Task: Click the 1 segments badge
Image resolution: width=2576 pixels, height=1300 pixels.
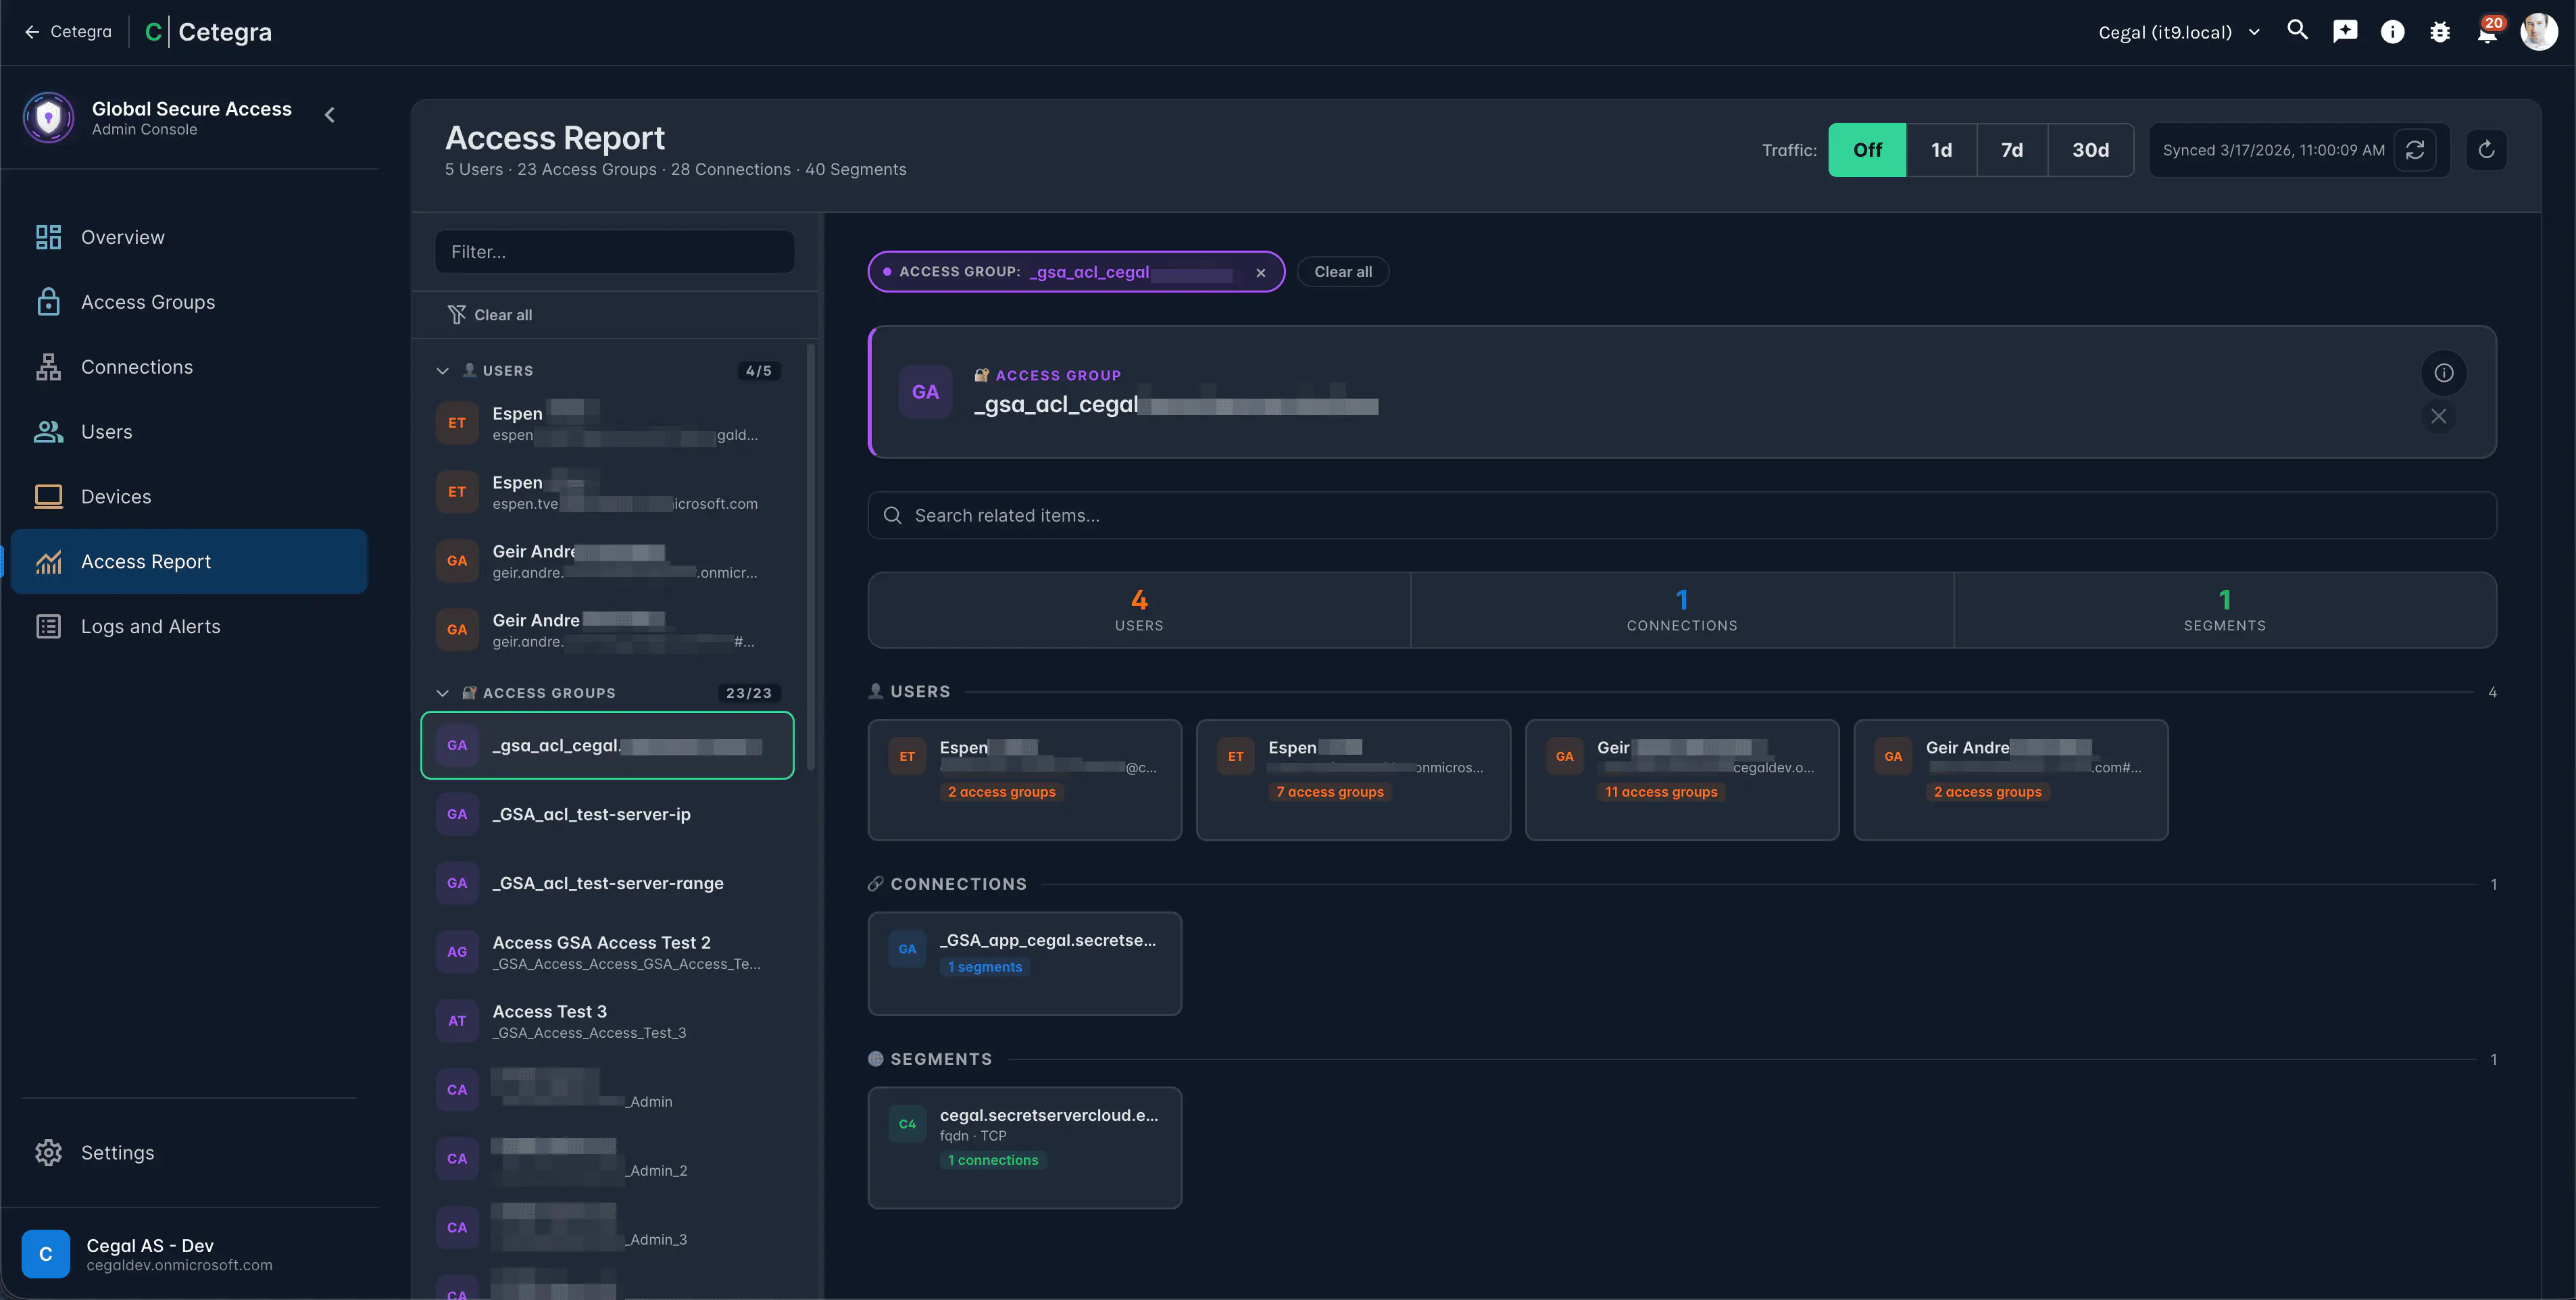Action: click(x=984, y=967)
